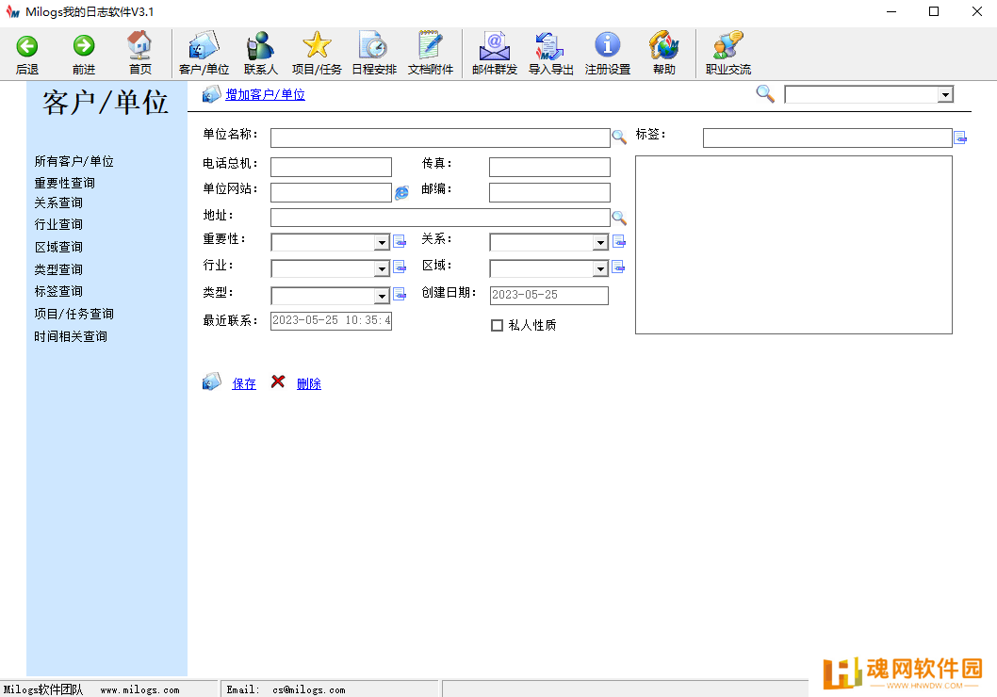The width and height of the screenshot is (997, 697).
Task: Select 行业查询 in the sidebar
Action: pos(58,224)
